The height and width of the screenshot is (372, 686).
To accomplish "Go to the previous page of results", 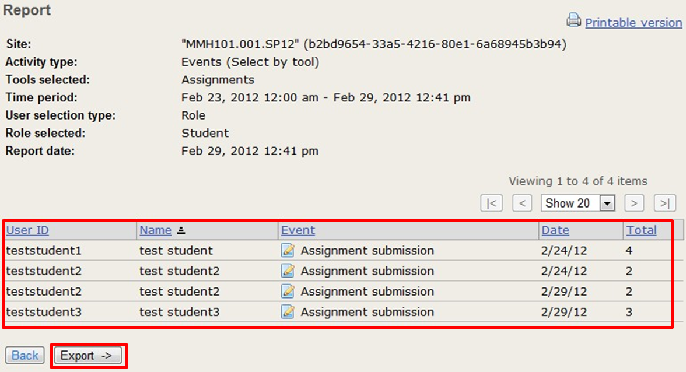I will tap(522, 203).
